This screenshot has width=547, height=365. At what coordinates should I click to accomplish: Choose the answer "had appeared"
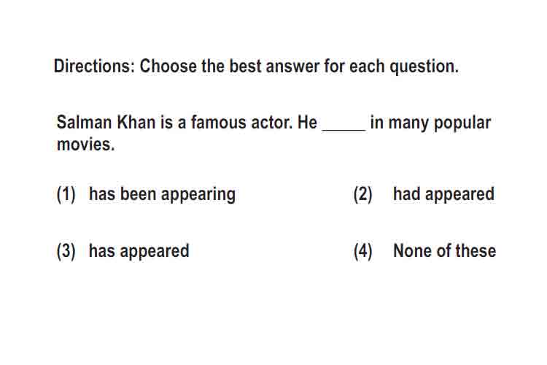(443, 195)
